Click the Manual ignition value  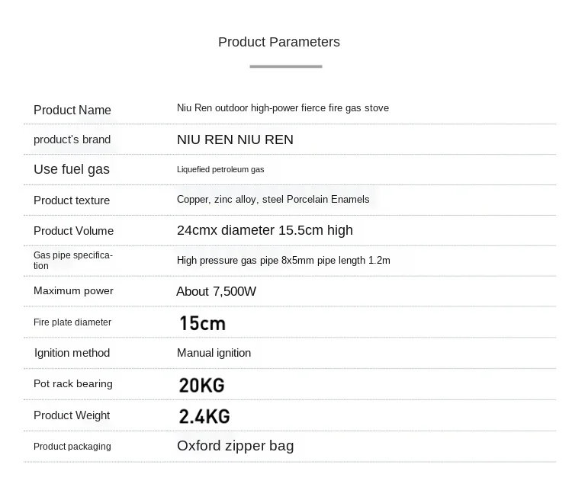(214, 353)
